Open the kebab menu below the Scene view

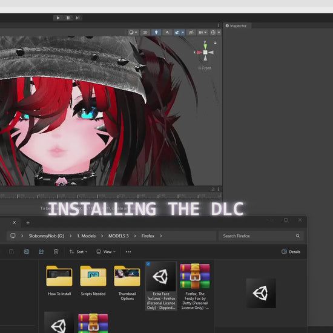(x=219, y=189)
